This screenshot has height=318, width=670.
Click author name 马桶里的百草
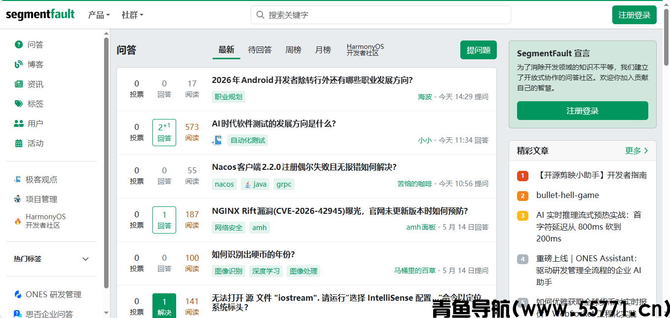(415, 271)
